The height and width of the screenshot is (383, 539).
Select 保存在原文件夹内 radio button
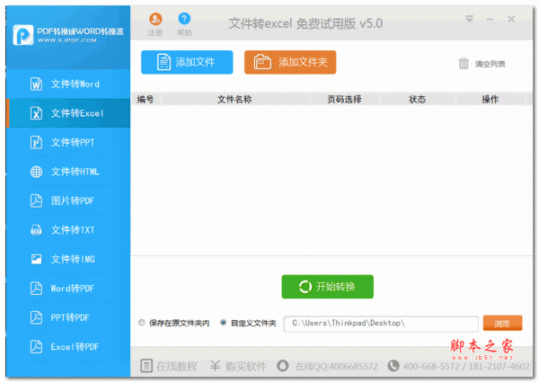point(142,323)
